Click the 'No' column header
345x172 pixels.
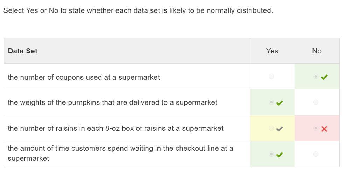click(x=317, y=51)
